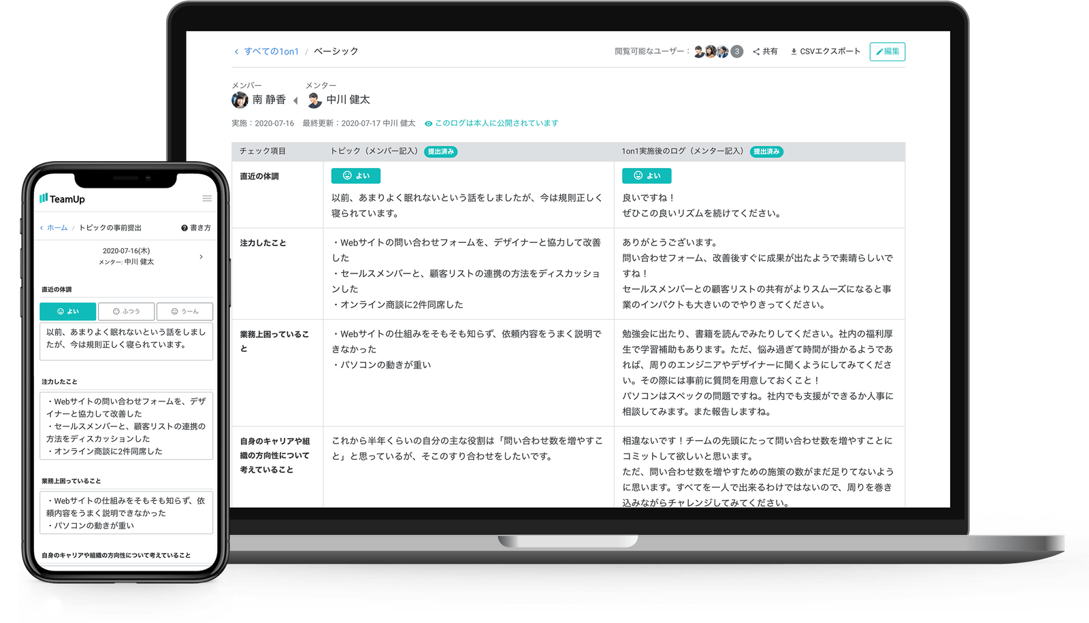Viewport: 1089px width, 623px height.
Task: Tap the 注力したこと text box on the phone
Action: (x=126, y=426)
